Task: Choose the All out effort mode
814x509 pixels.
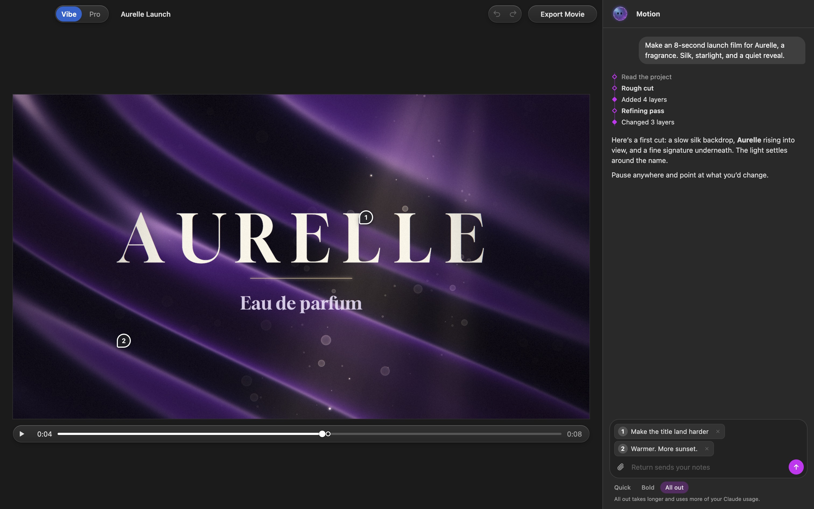Action: click(674, 487)
